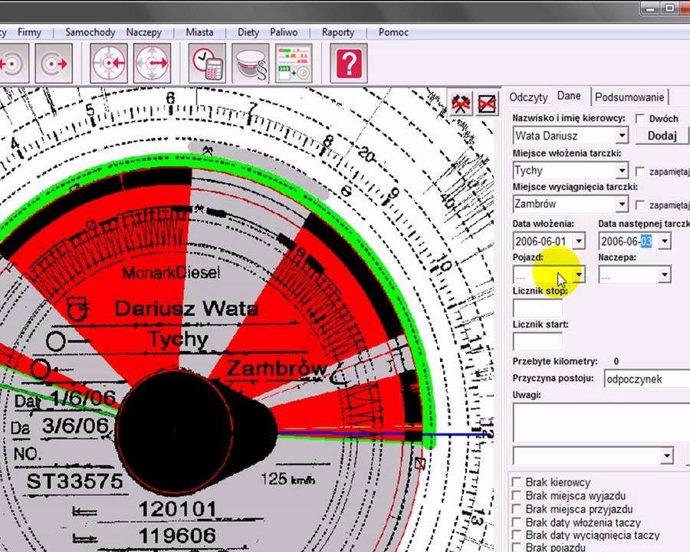
Task: Switch to the Odczyty tab
Action: (528, 97)
